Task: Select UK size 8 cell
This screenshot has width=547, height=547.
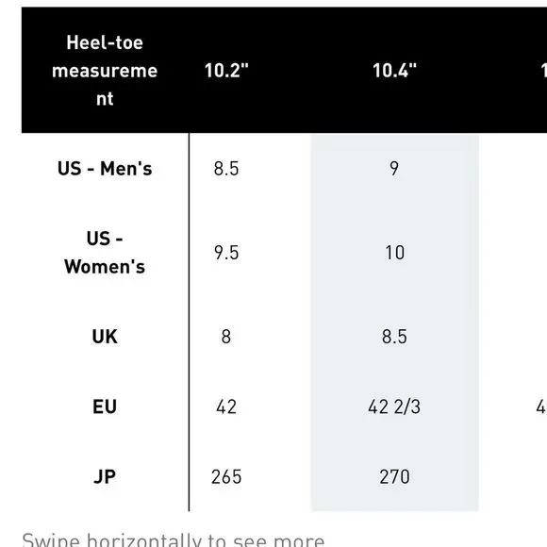Action: point(226,337)
